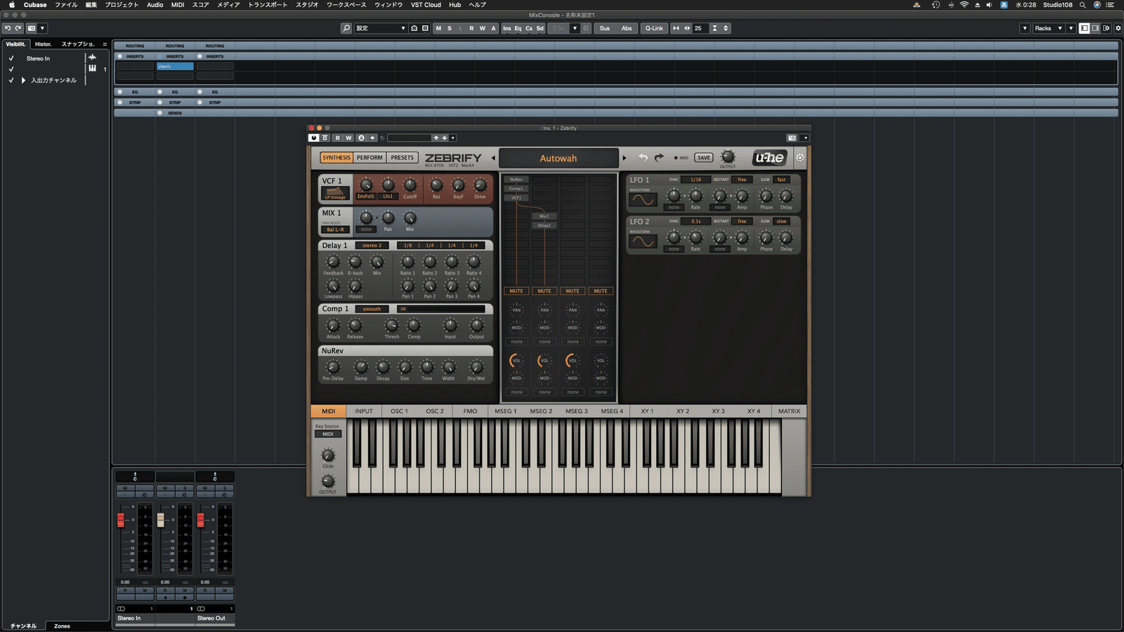Screen dimensions: 1124x632
Task: Open the VST Cloud menu
Action: click(426, 5)
